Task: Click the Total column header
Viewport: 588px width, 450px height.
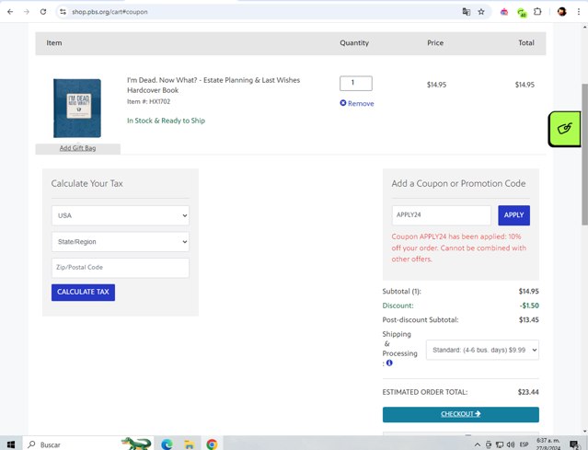Action: [526, 42]
